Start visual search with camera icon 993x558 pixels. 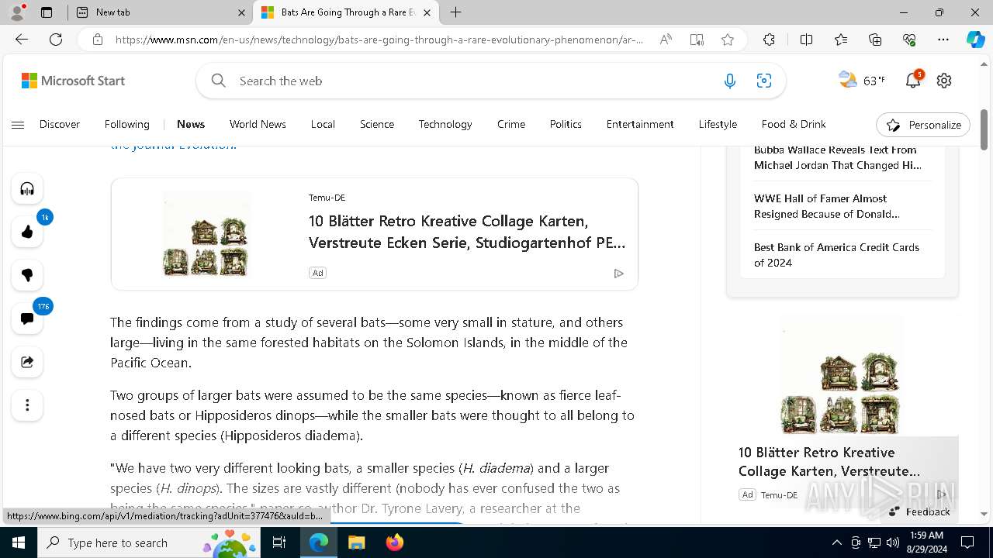click(764, 81)
